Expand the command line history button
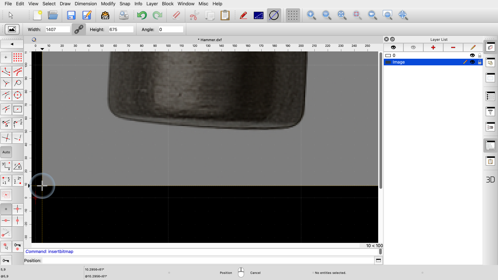This screenshot has height=280, width=498. tap(378, 260)
